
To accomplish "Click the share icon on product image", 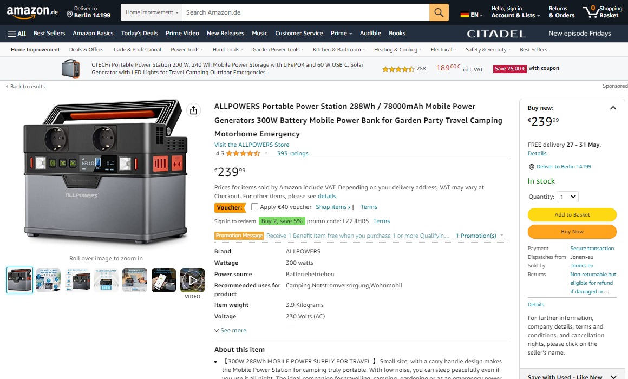I will (193, 110).
